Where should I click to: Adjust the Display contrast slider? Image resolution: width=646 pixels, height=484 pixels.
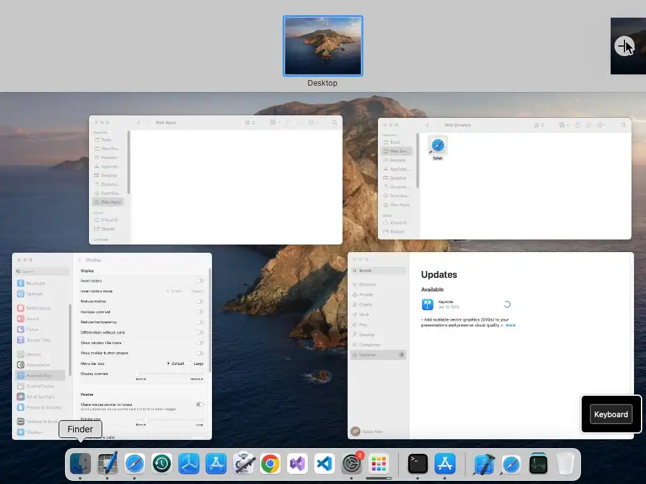click(170, 374)
